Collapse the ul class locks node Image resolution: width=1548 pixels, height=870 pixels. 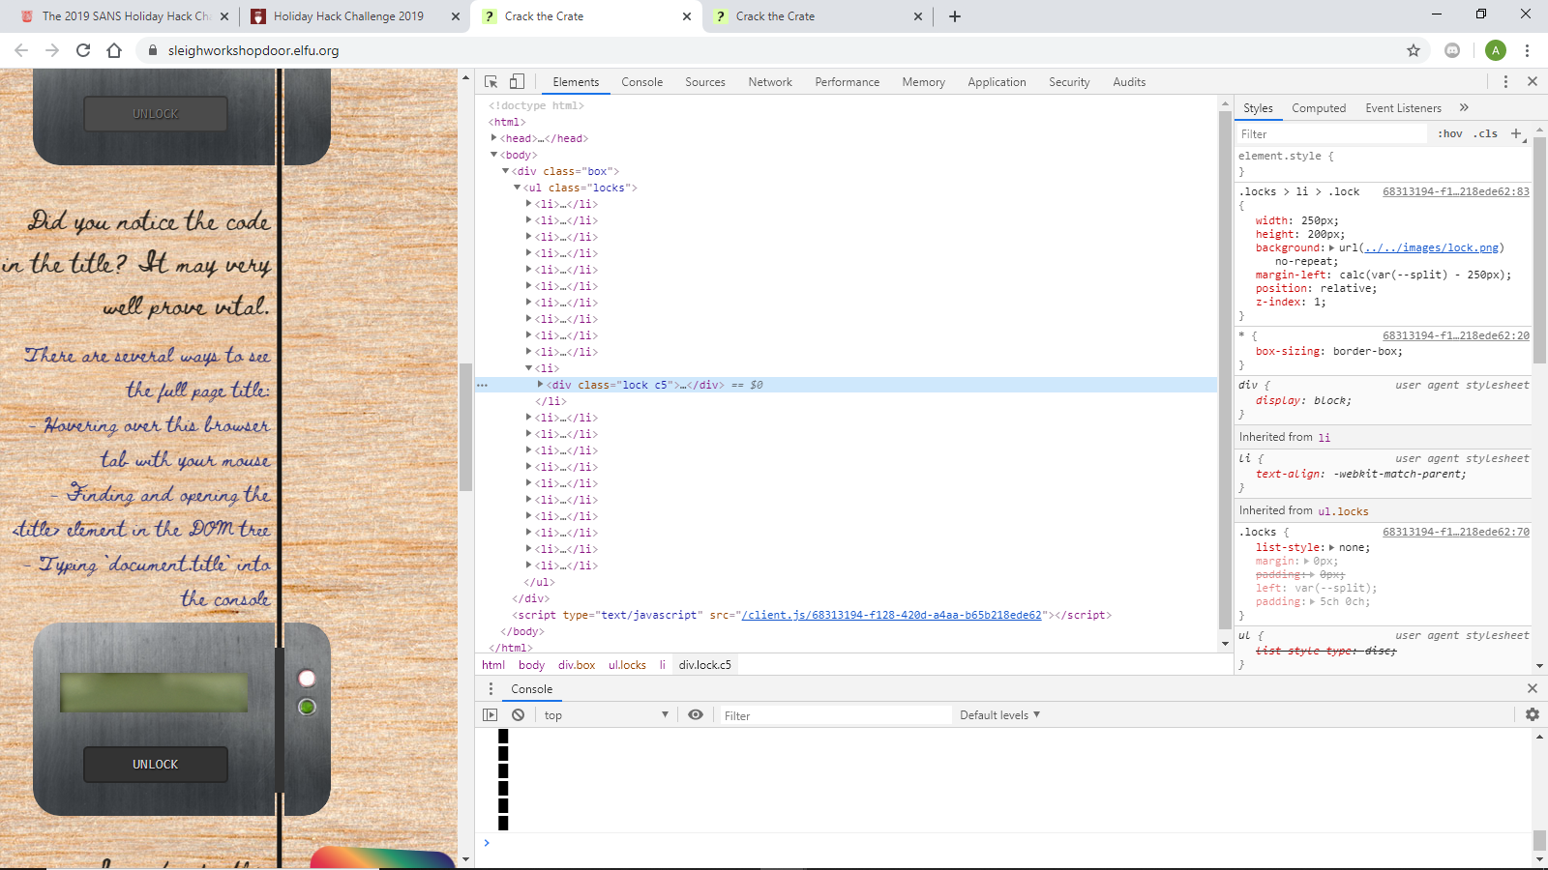pyautogui.click(x=517, y=188)
